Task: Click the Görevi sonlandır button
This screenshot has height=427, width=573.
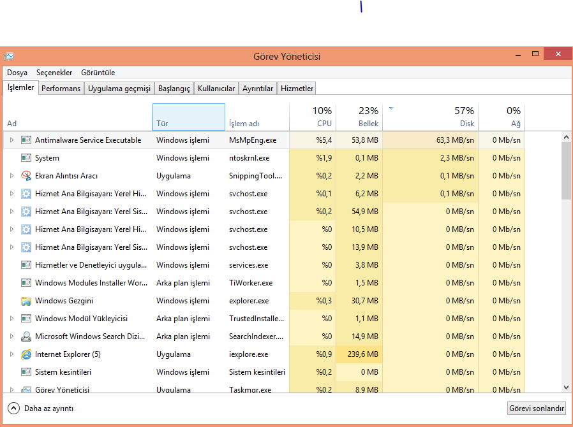Action: coord(537,409)
